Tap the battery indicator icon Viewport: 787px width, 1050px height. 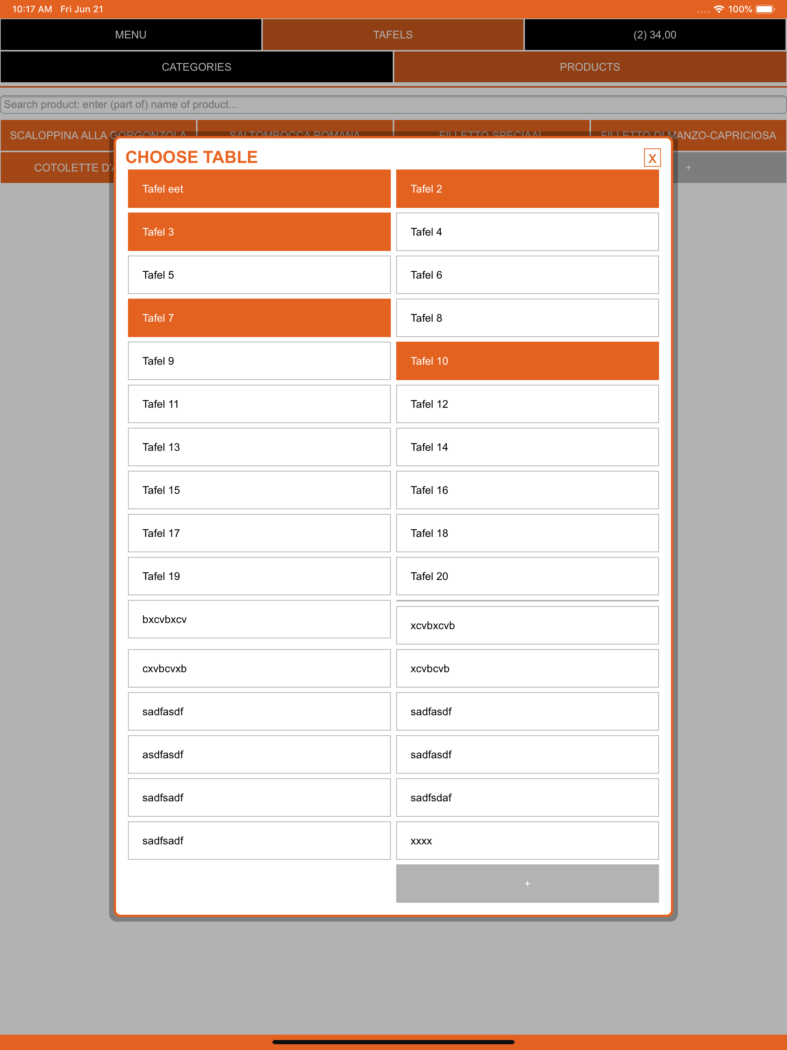(765, 9)
